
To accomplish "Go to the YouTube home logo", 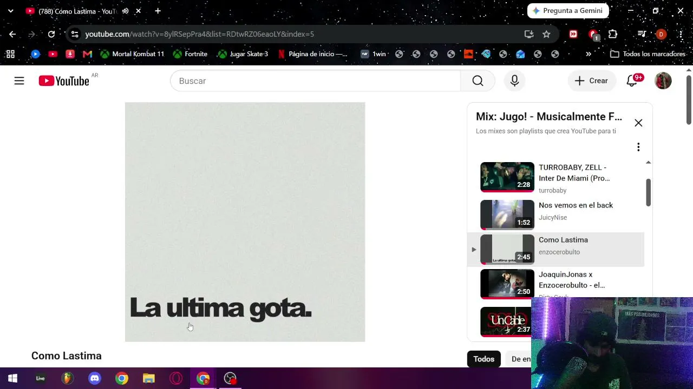I will pyautogui.click(x=64, y=81).
